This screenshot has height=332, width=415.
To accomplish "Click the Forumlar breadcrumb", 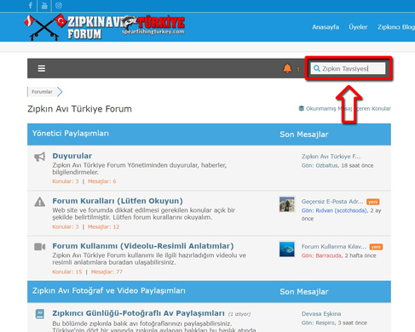I will pos(42,92).
